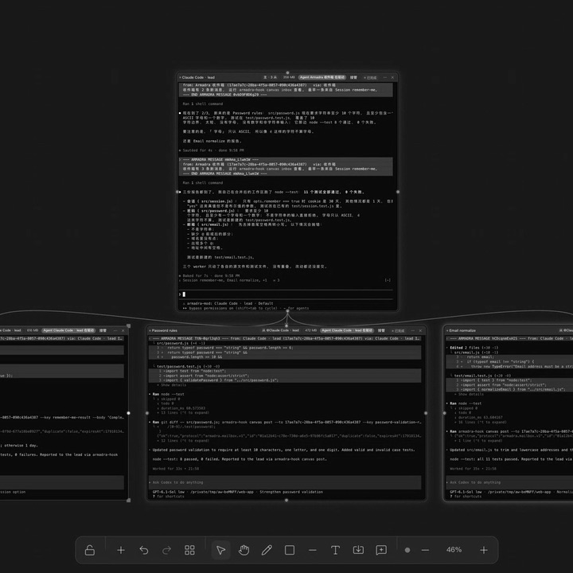Select the text tool

pos(336,550)
